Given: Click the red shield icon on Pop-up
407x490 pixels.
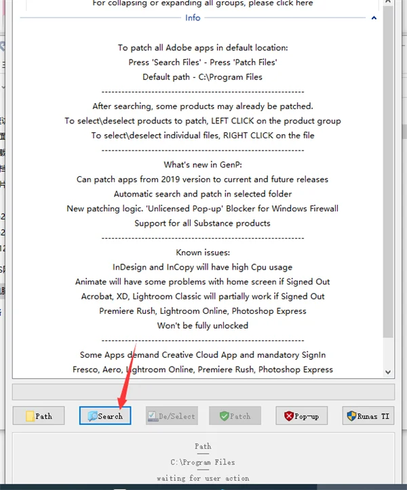Looking at the screenshot, I should 289,416.
